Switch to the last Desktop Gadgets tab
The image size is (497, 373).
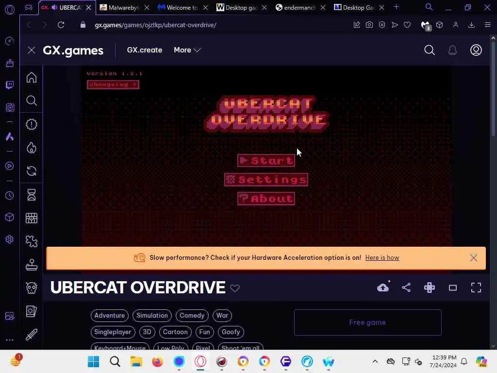click(359, 7)
